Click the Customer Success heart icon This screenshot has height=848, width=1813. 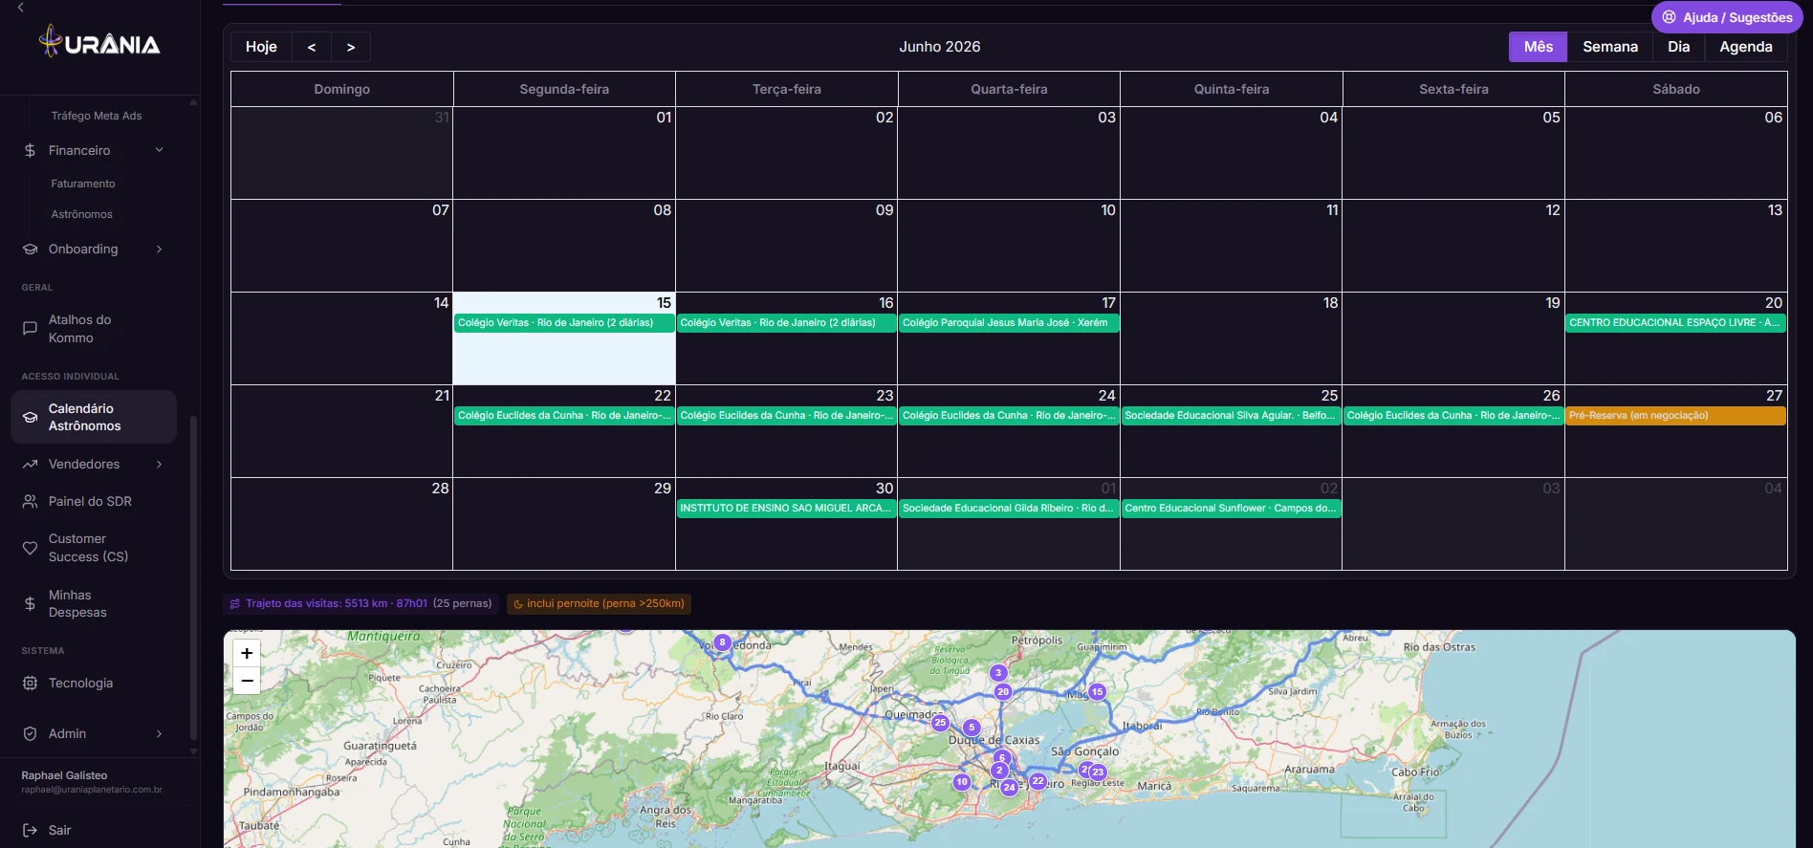30,548
